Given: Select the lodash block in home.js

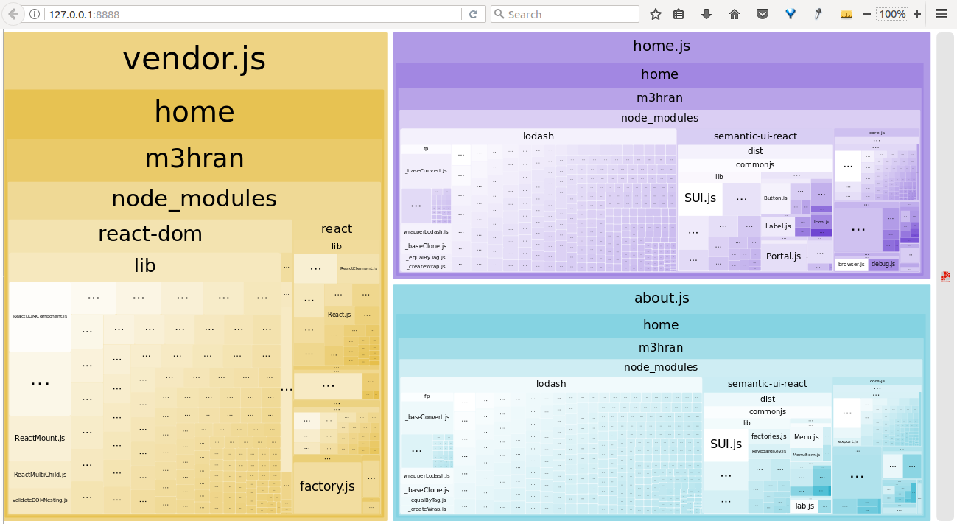Looking at the screenshot, I should (x=539, y=136).
